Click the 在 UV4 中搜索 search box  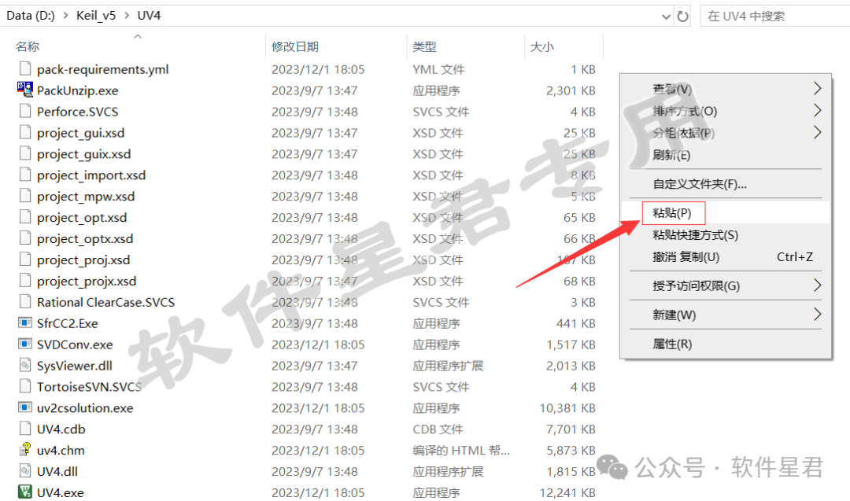(775, 17)
